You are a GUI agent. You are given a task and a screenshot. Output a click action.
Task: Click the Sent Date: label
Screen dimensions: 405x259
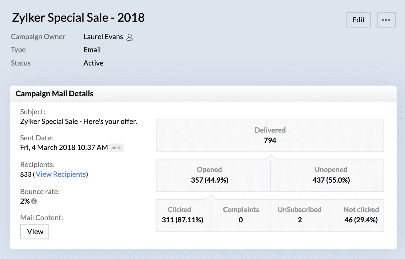coord(36,138)
